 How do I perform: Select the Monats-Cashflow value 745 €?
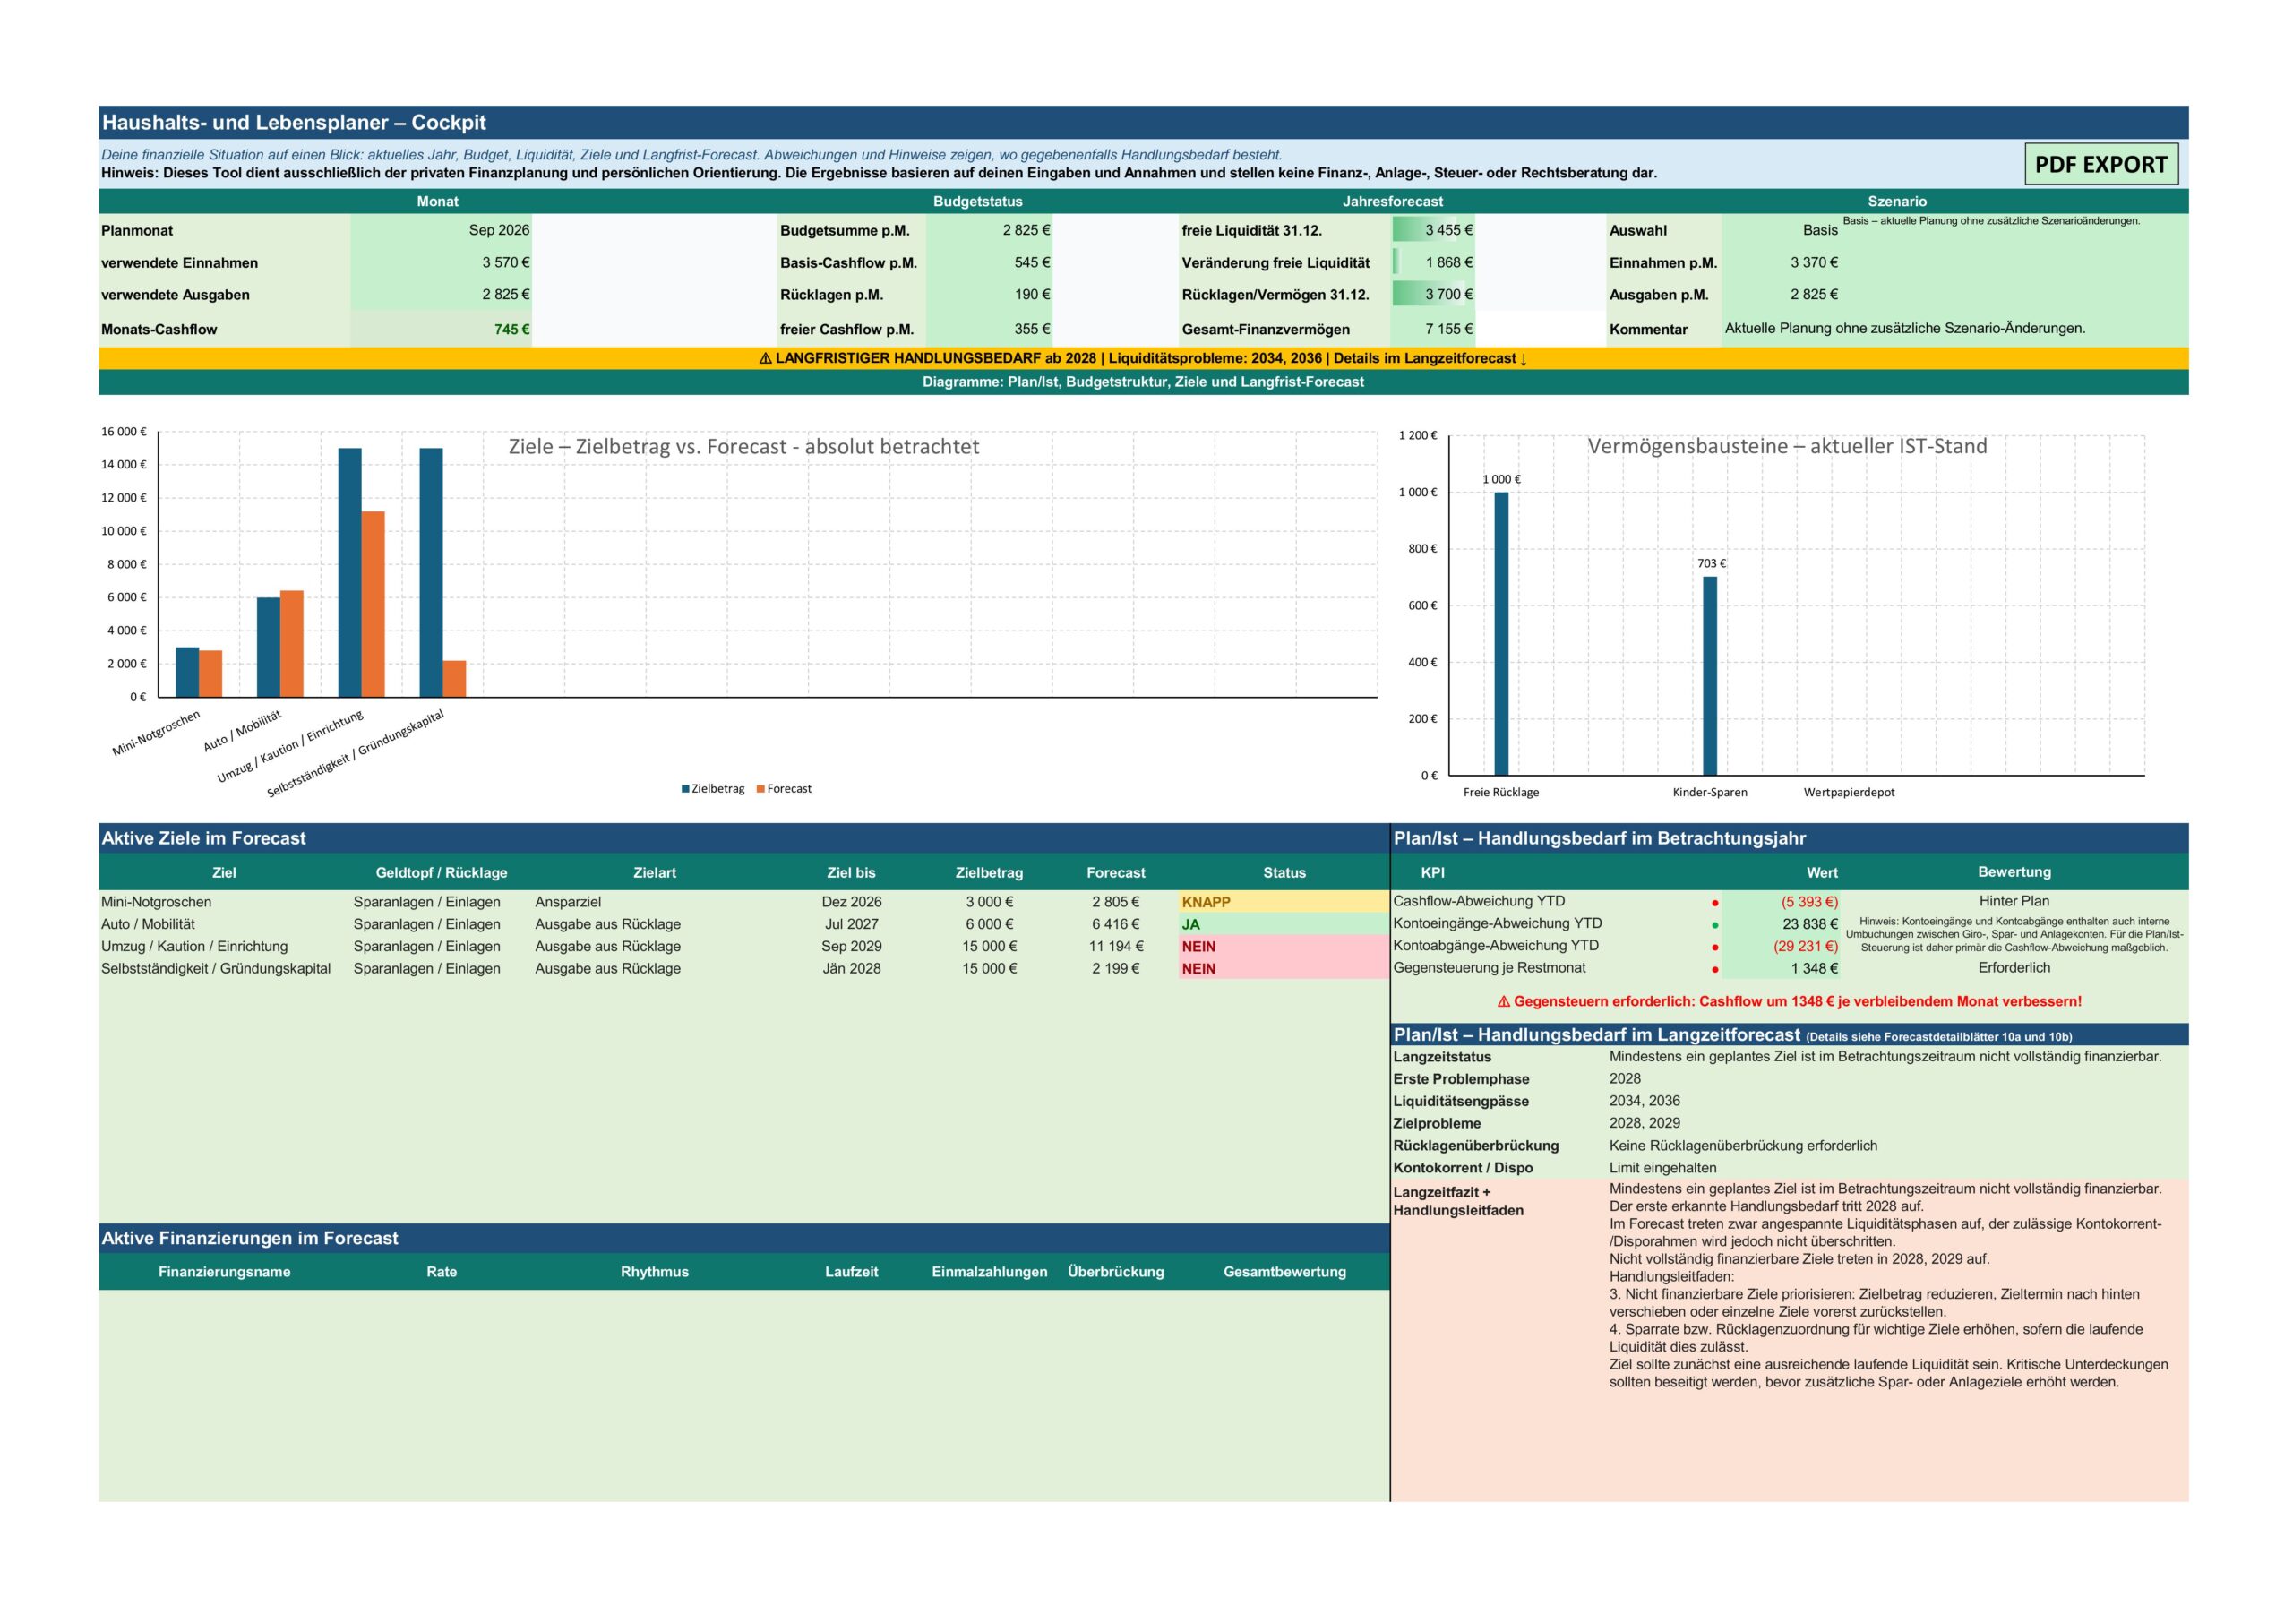coord(441,329)
